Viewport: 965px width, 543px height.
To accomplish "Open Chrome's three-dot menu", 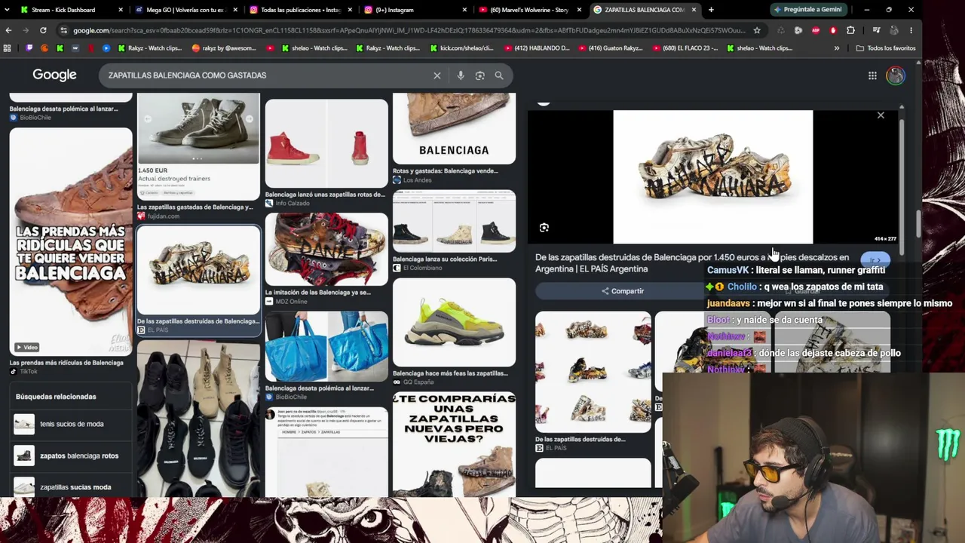I will [911, 30].
